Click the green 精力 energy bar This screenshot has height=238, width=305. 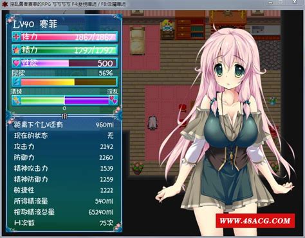pos(65,50)
